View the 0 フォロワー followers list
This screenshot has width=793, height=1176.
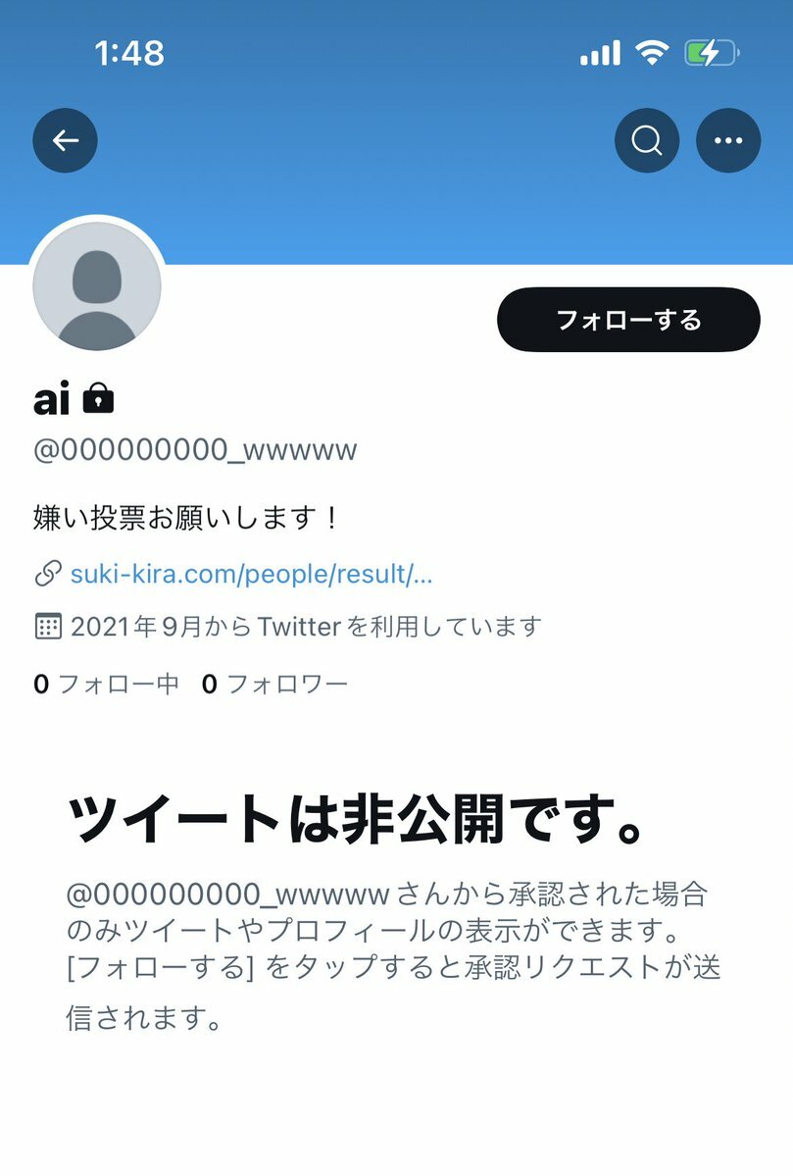[275, 684]
